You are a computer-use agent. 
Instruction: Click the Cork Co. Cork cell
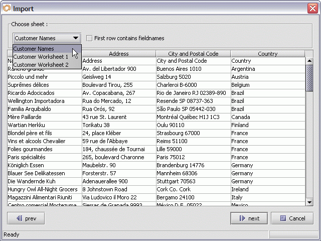tap(193, 189)
